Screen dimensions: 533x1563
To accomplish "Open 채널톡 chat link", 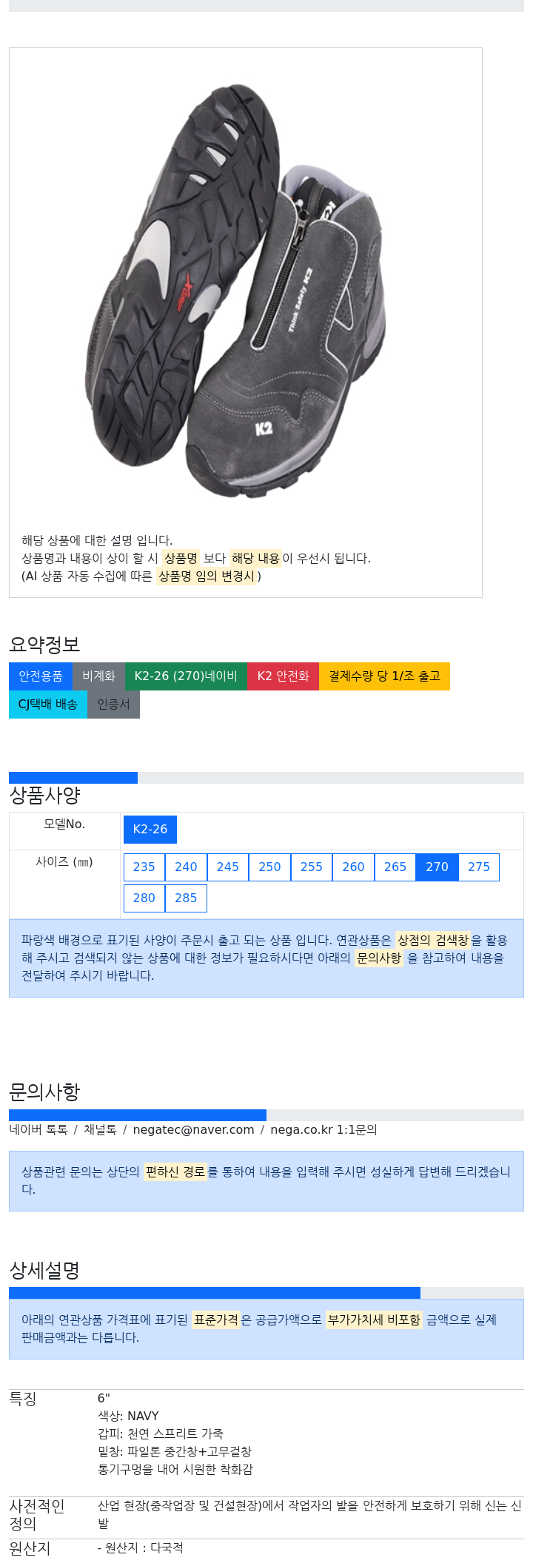I will click(100, 1130).
